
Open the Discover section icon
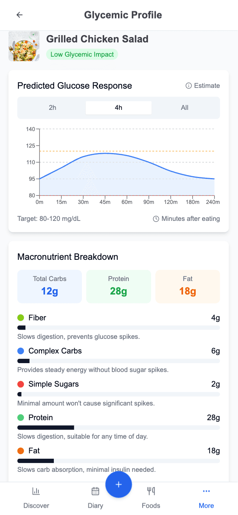pos(36,491)
